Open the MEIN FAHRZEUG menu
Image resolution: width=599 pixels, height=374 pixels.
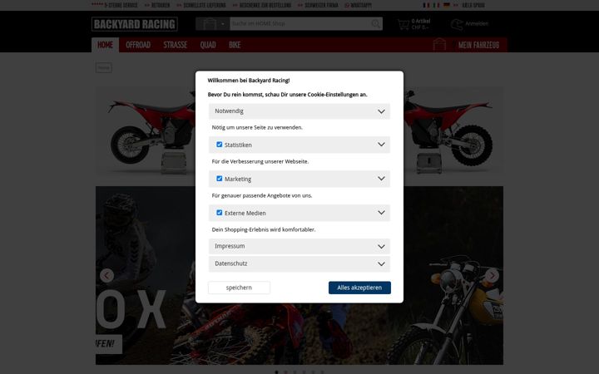coord(478,46)
